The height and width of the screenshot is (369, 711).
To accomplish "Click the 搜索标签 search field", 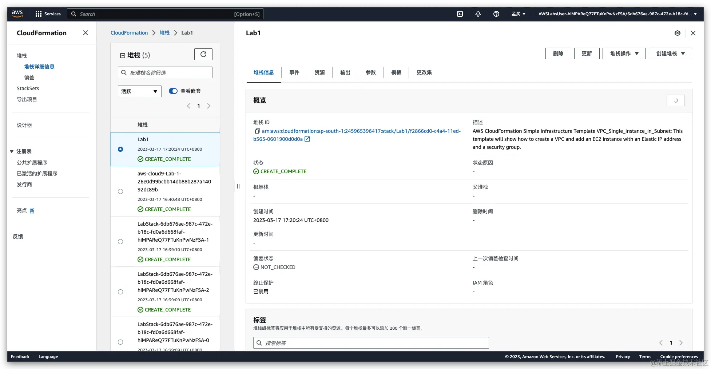I will (x=371, y=343).
